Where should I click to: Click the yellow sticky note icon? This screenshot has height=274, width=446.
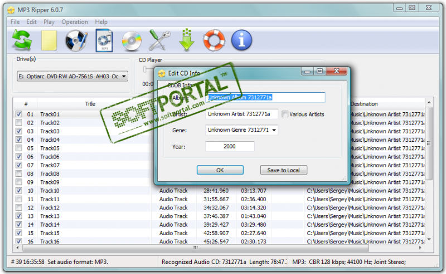click(x=49, y=41)
